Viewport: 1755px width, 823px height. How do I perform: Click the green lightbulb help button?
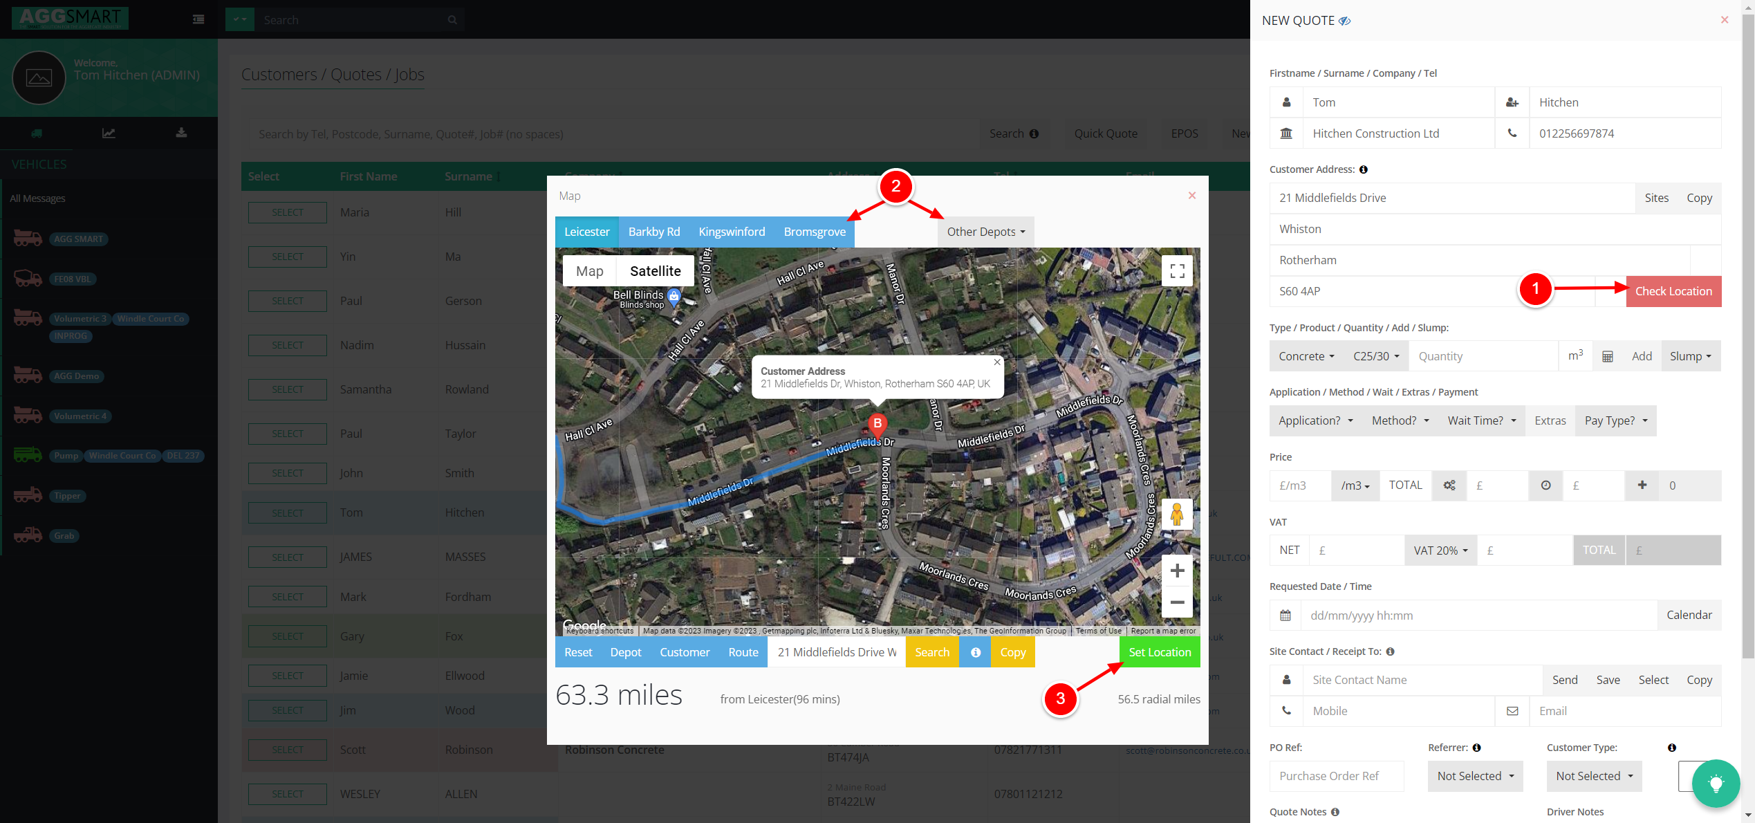pos(1716,783)
